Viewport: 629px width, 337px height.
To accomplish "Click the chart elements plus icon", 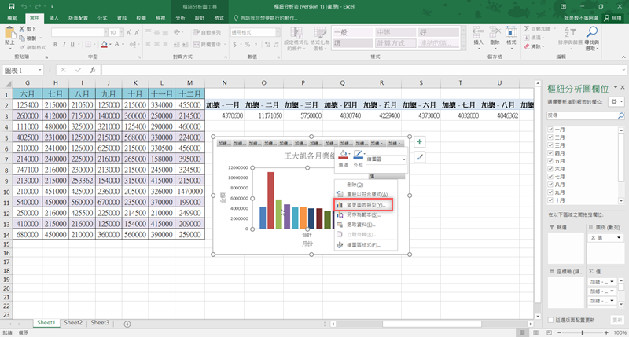I will pyautogui.click(x=420, y=141).
